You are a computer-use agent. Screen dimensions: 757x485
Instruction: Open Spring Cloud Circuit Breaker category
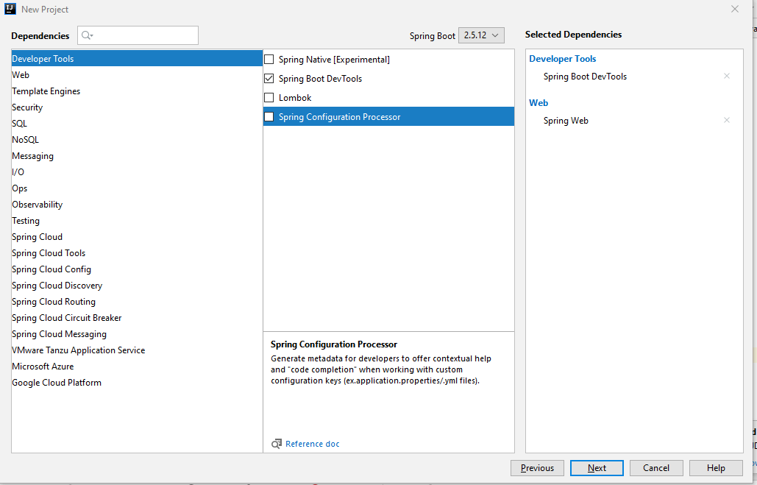137,317
